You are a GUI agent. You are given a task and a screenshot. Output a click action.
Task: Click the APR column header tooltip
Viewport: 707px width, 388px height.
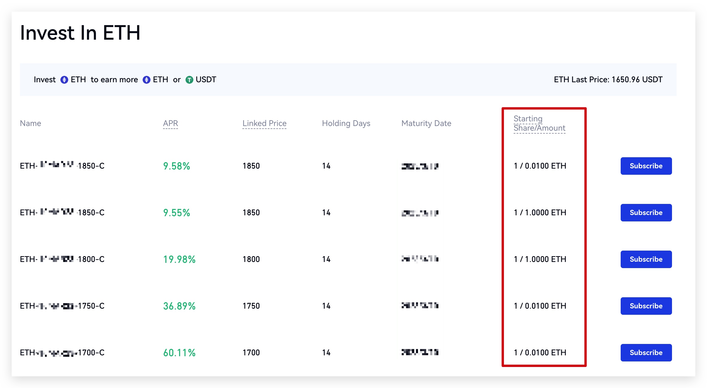(170, 123)
